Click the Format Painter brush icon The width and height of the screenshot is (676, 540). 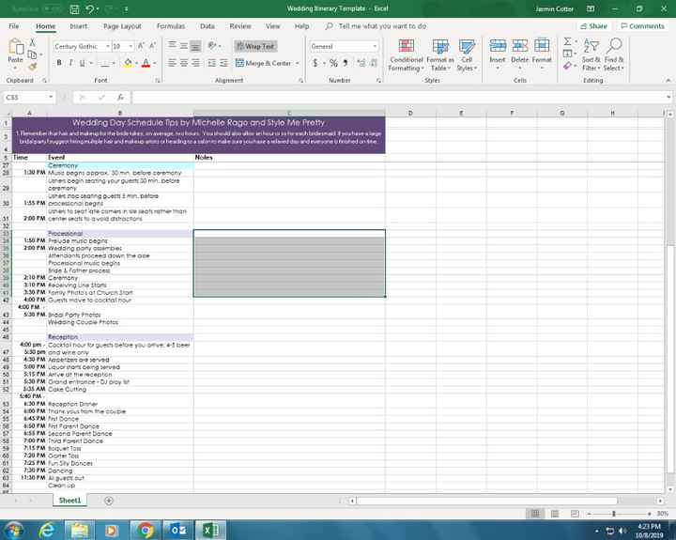point(32,67)
